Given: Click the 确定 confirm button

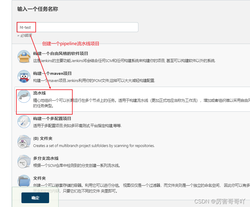Looking at the screenshot, I should coord(35,198).
